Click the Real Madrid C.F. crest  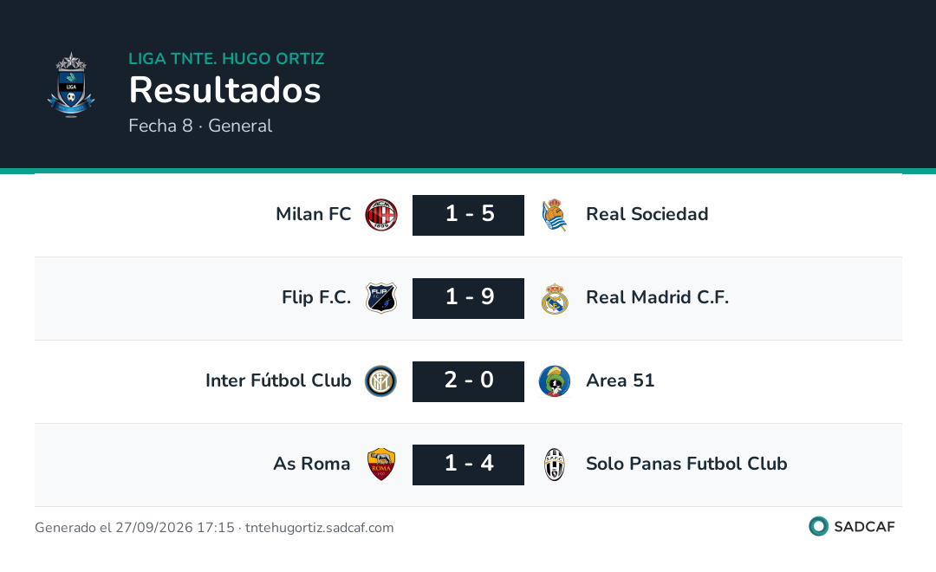click(x=555, y=298)
